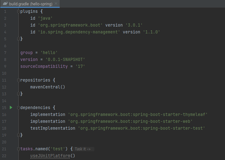Click the spring-boot-starter-test dependency string
The width and height of the screenshot is (225, 160).
tap(141, 128)
